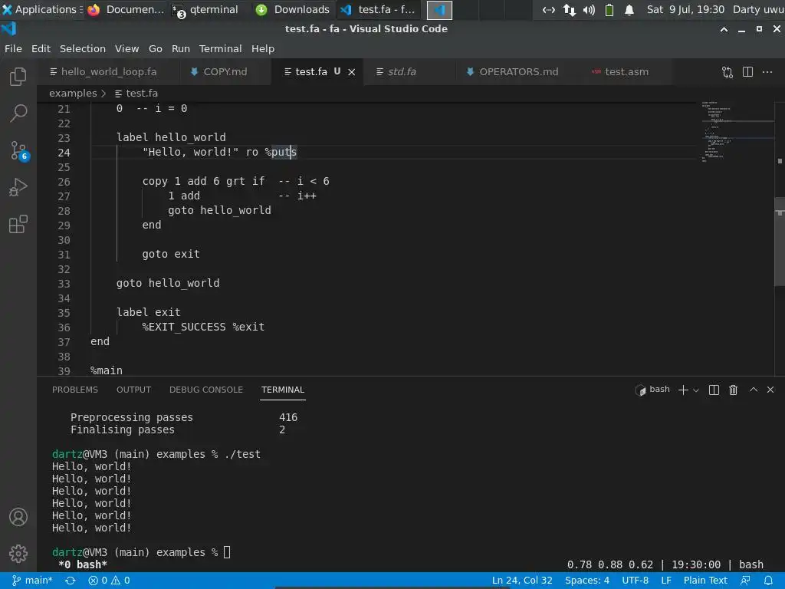Click the test.fa breadcrumb item

(x=136, y=93)
